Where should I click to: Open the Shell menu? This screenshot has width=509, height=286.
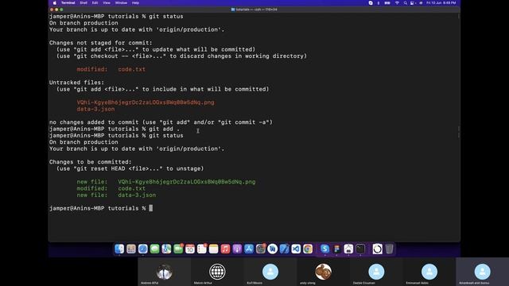84,3
